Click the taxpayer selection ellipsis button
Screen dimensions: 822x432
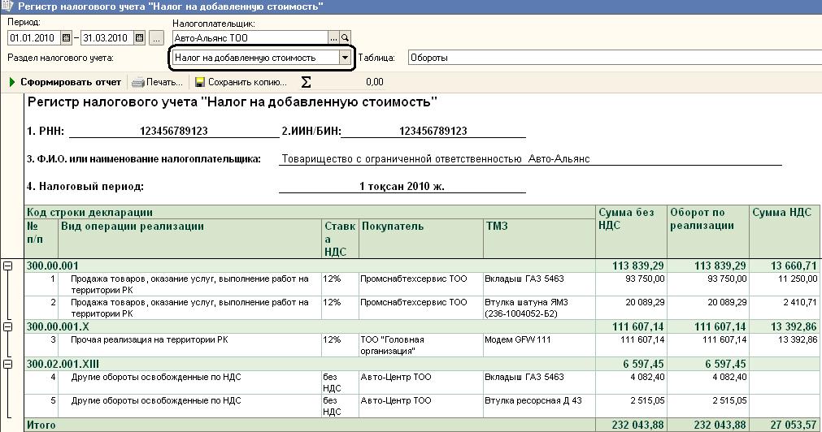pyautogui.click(x=333, y=38)
